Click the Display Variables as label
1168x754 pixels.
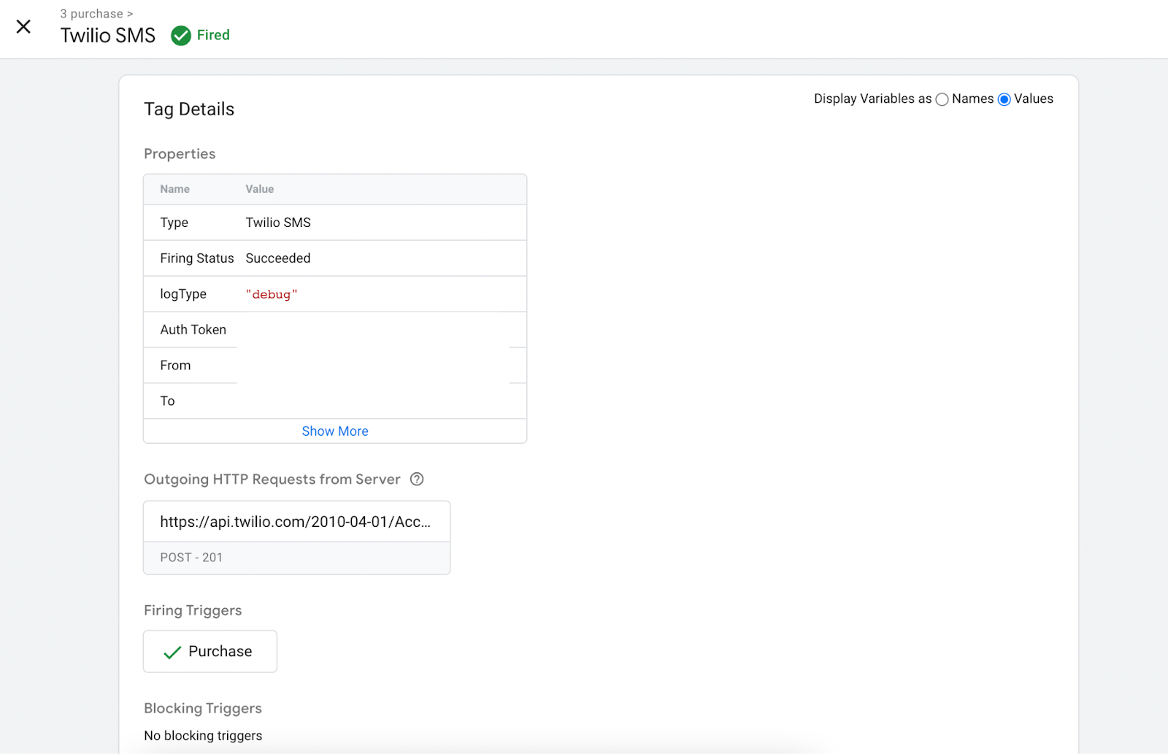pyautogui.click(x=873, y=99)
